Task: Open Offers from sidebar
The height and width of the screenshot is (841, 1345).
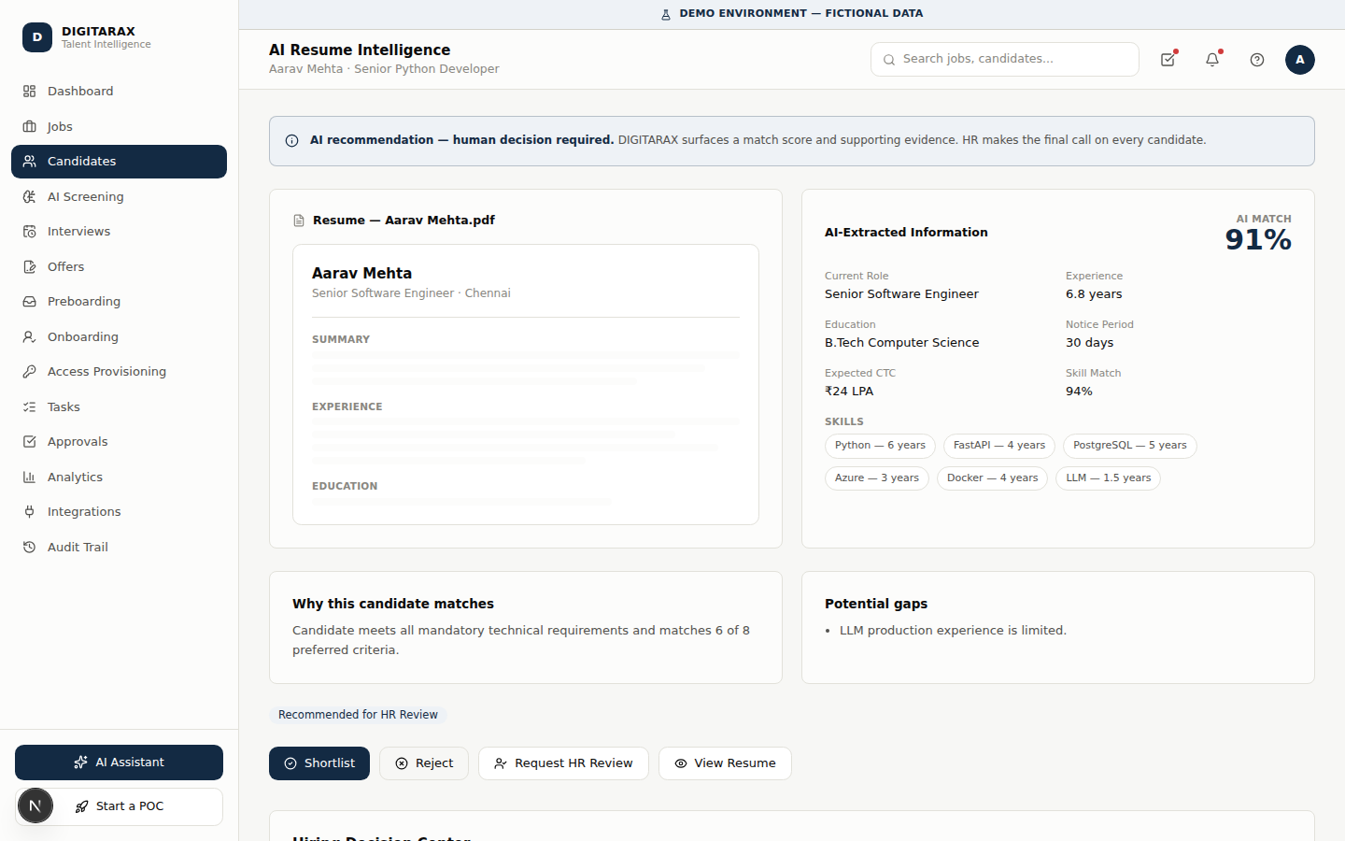Action: click(x=119, y=266)
